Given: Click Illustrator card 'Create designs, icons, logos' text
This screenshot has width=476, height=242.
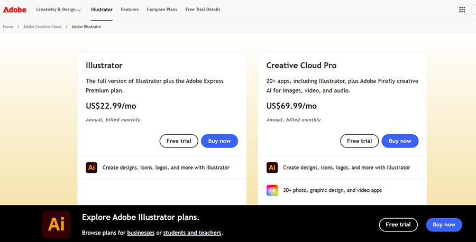Looking at the screenshot, I should [x=166, y=167].
